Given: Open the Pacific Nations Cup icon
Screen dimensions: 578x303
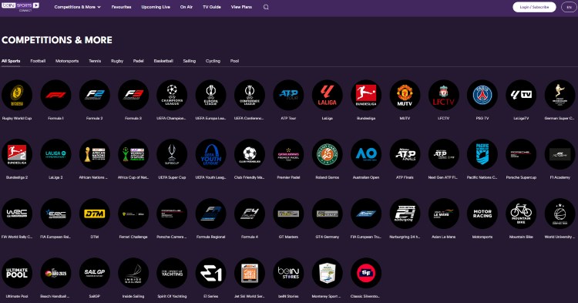Looking at the screenshot, I should pos(482,154).
